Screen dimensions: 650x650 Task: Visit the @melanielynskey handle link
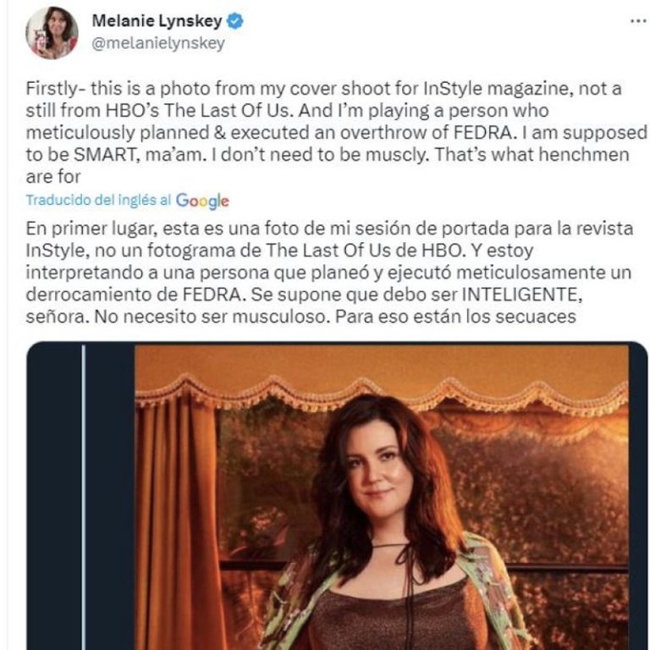158,42
